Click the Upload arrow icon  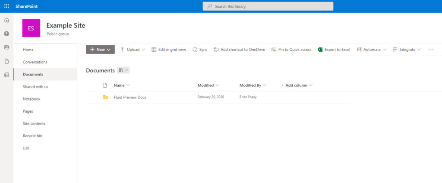pyautogui.click(x=122, y=49)
